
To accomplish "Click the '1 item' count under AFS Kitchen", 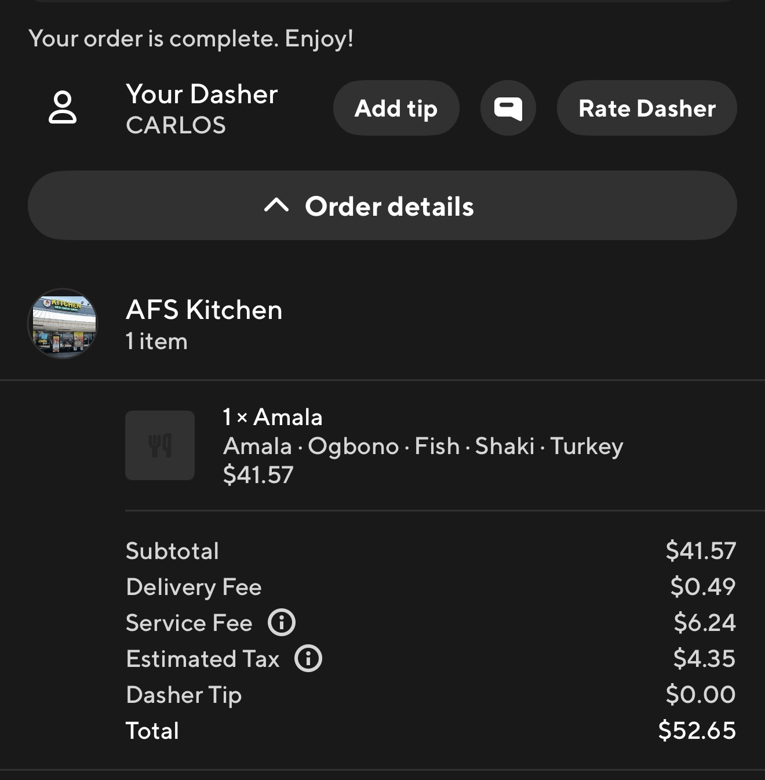I will [156, 342].
